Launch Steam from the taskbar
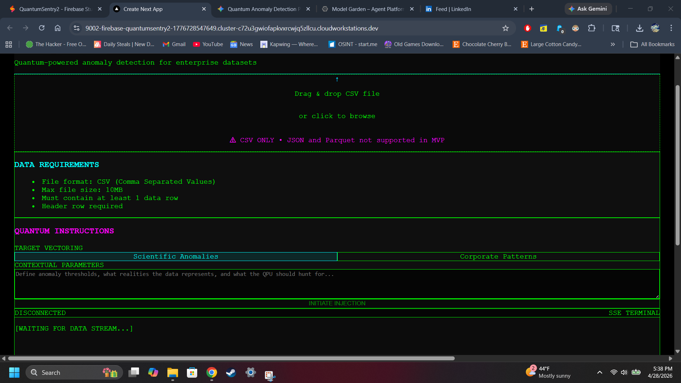 (x=231, y=372)
